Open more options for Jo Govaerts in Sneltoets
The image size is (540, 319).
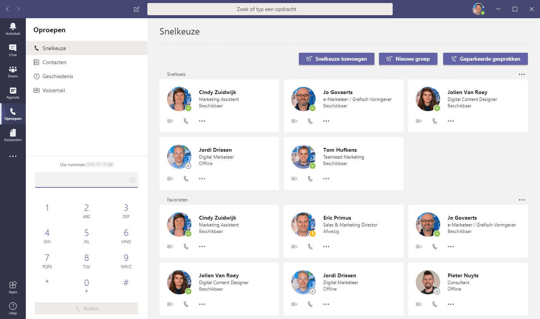pyautogui.click(x=326, y=121)
